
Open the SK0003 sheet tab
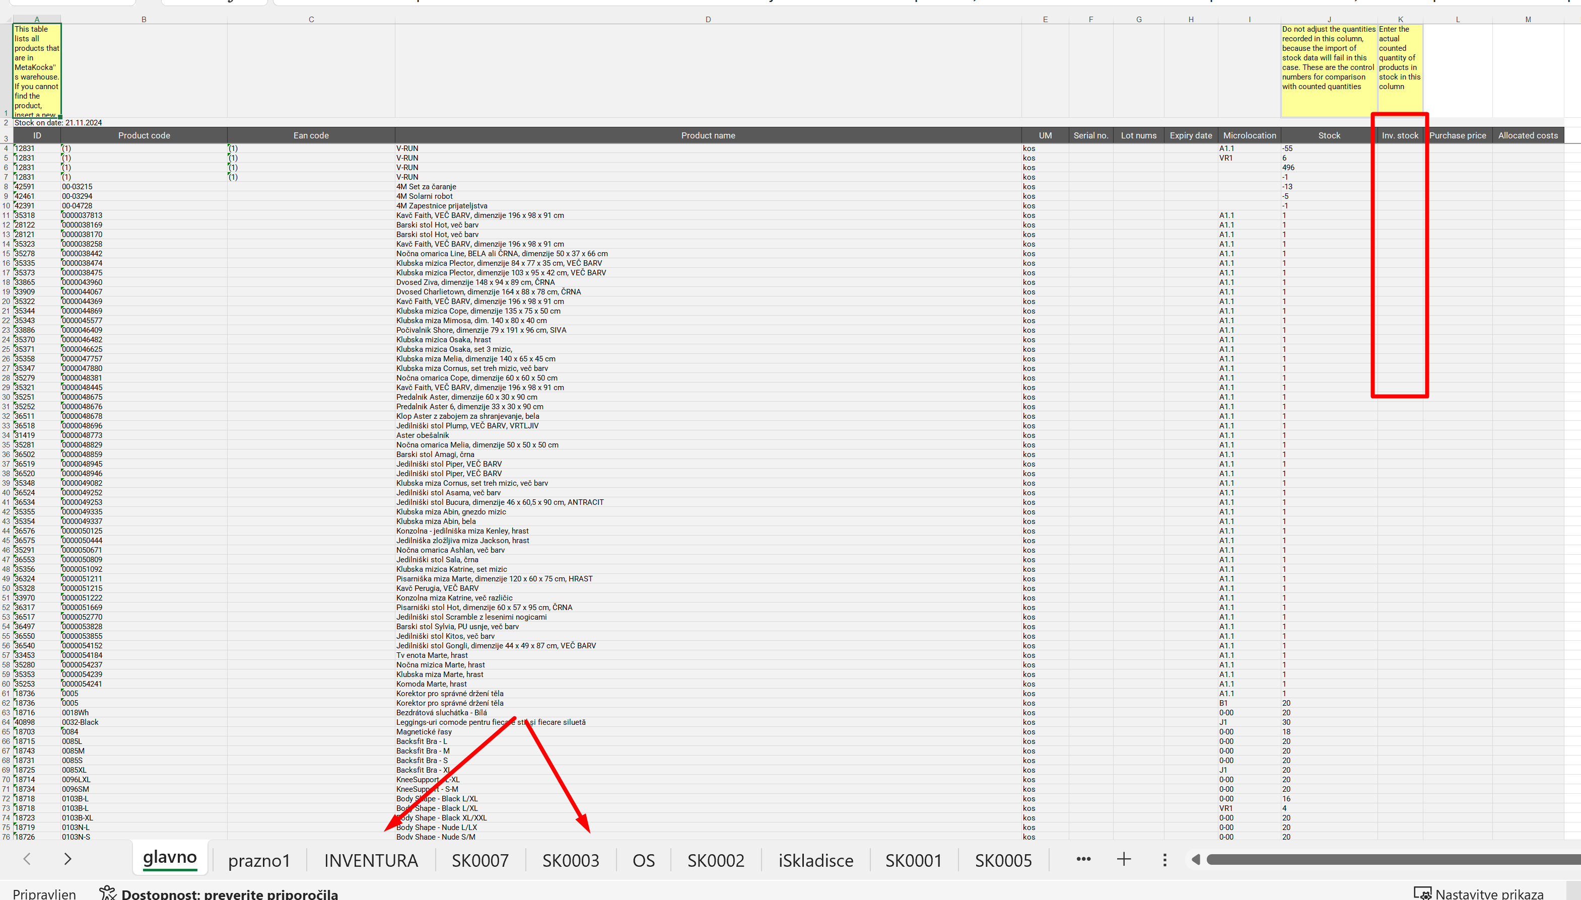570,860
